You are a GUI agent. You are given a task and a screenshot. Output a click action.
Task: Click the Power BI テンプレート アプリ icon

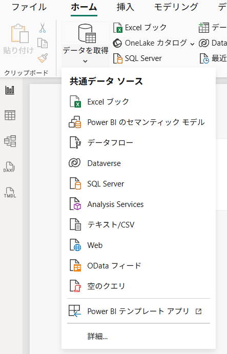coord(74,311)
